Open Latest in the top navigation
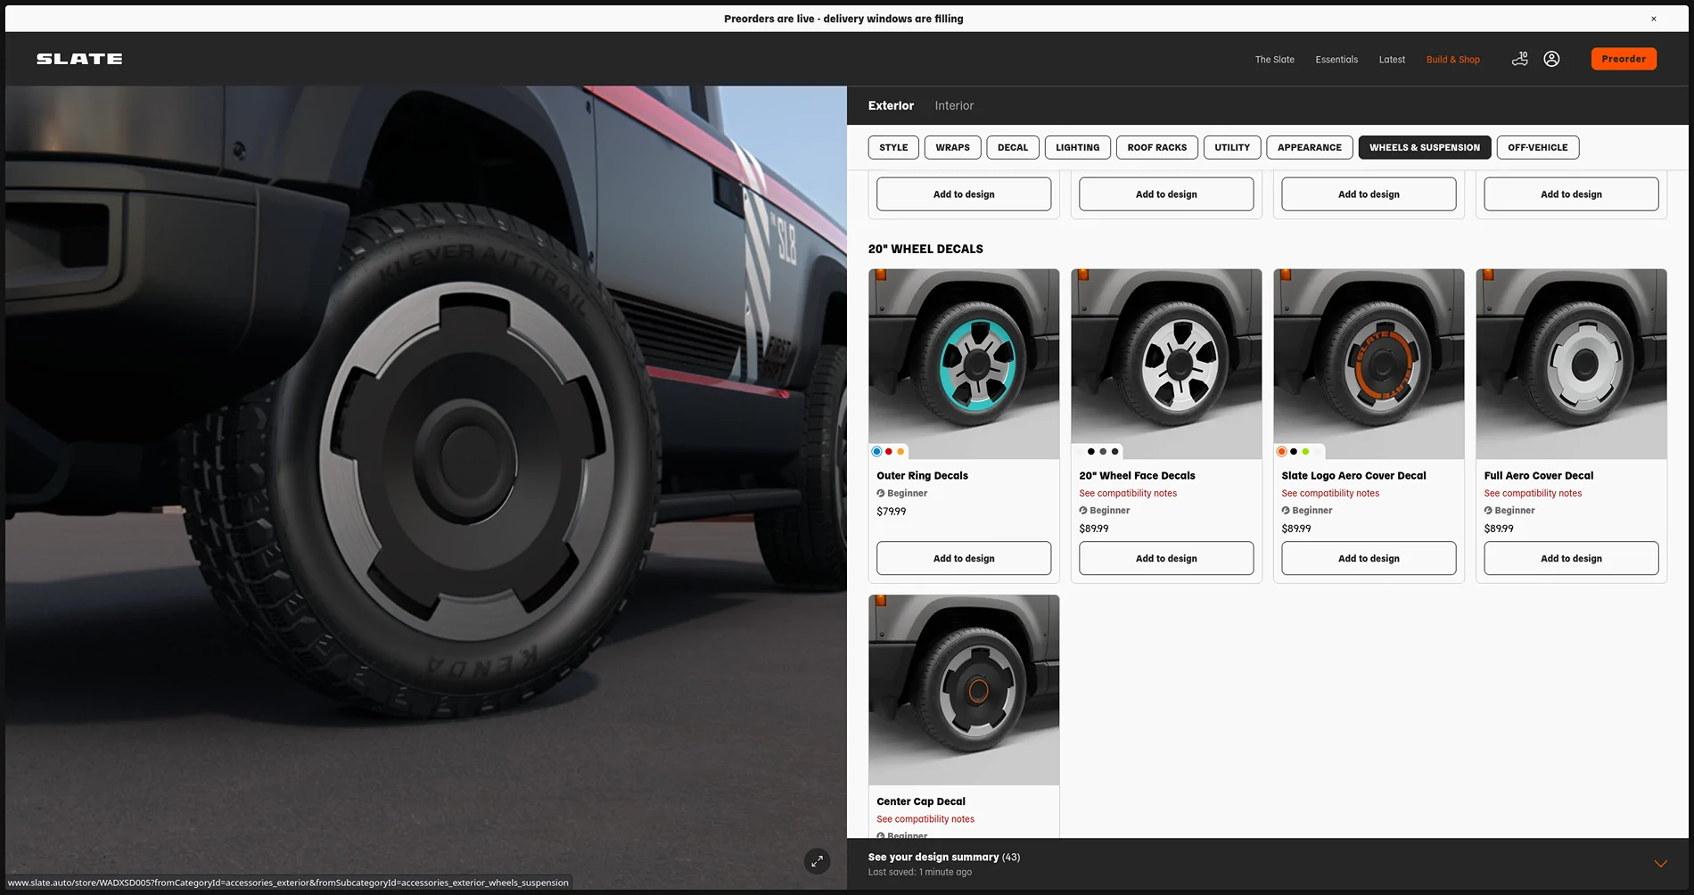The height and width of the screenshot is (895, 1694). point(1392,60)
